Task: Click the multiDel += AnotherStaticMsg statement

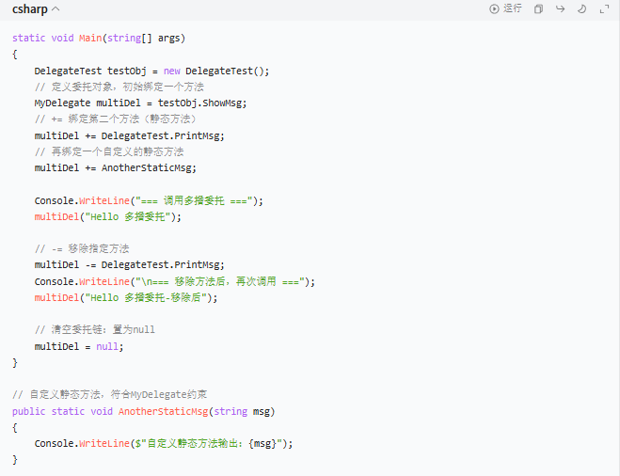Action: 115,167
